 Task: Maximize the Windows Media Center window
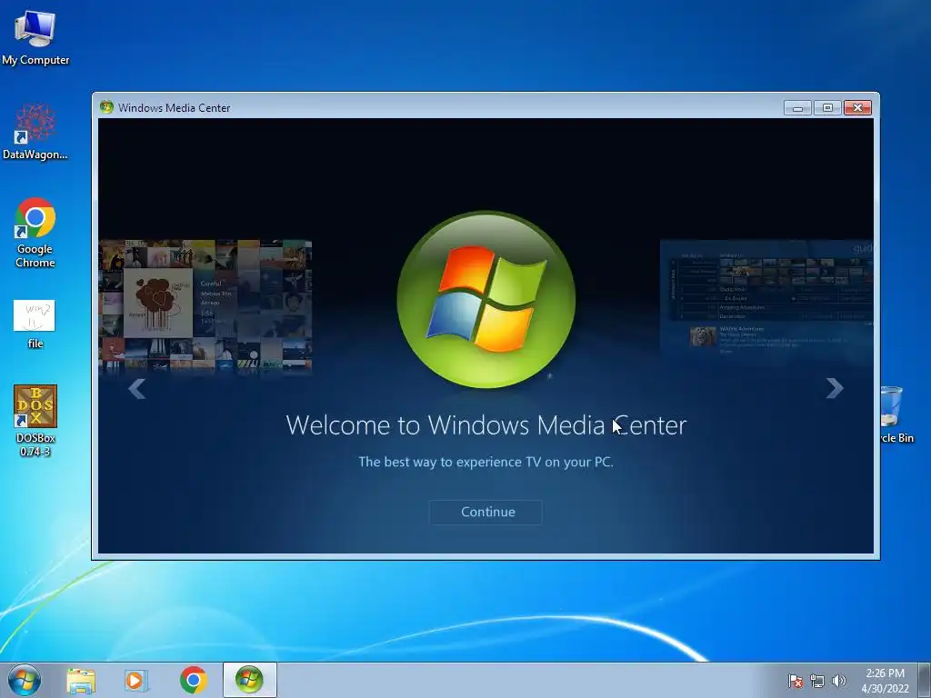point(827,108)
